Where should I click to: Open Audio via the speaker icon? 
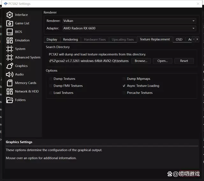click(x=10, y=74)
